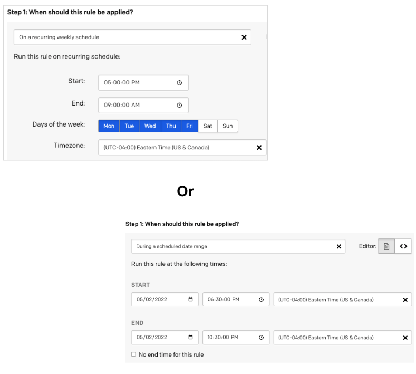Open the 'On a recurring weekly schedule' dropdown
This screenshot has height=374, width=416.
click(127, 37)
